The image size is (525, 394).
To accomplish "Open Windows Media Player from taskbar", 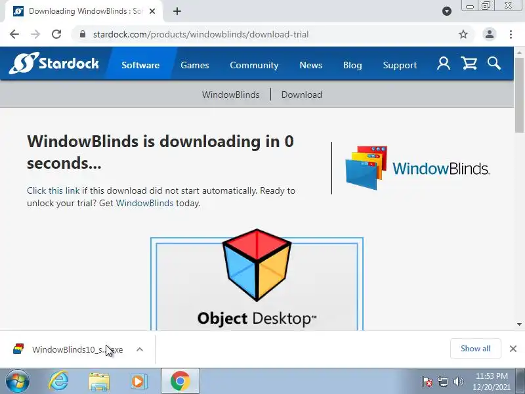I will [138, 382].
